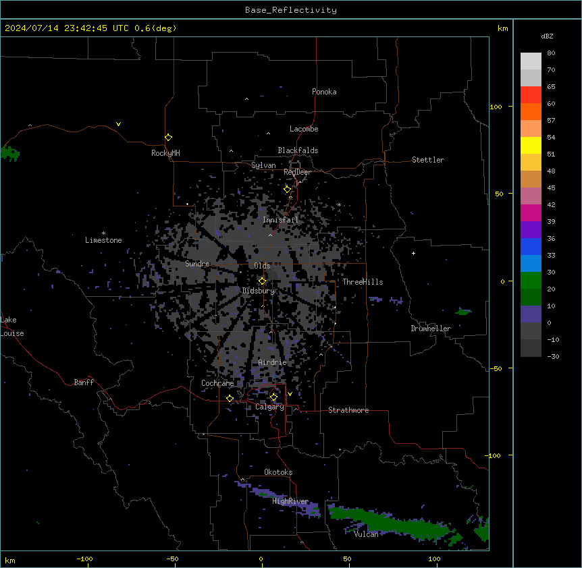Click the RedDeer city label

pyautogui.click(x=297, y=172)
